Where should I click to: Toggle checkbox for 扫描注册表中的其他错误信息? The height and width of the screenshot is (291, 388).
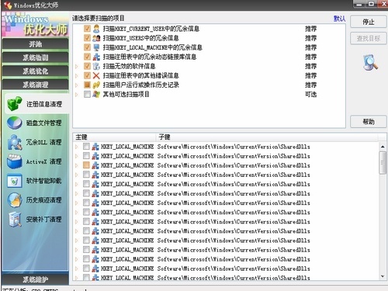click(87, 75)
